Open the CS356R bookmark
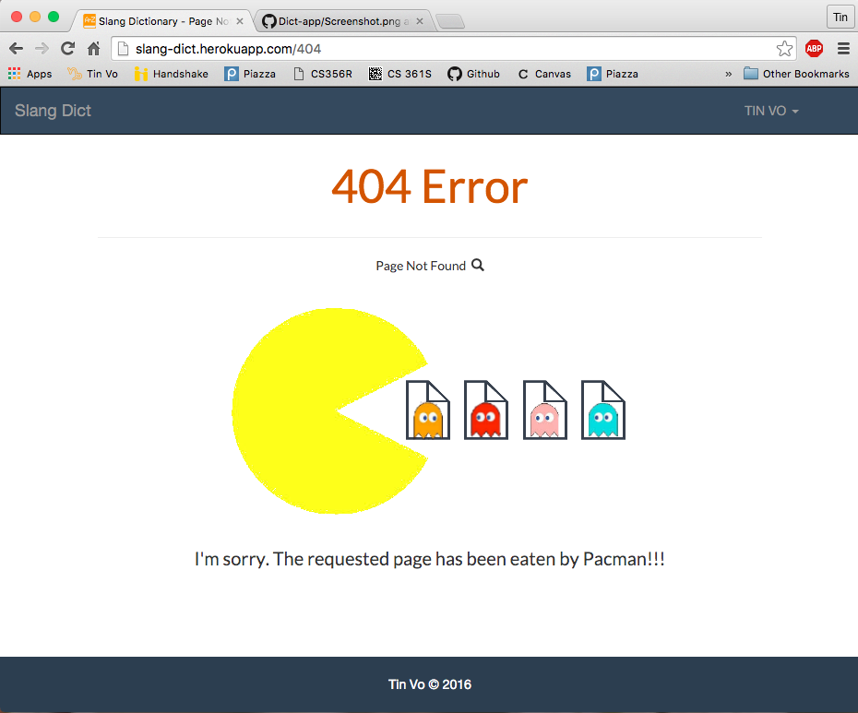Image resolution: width=858 pixels, height=713 pixels. tap(323, 74)
